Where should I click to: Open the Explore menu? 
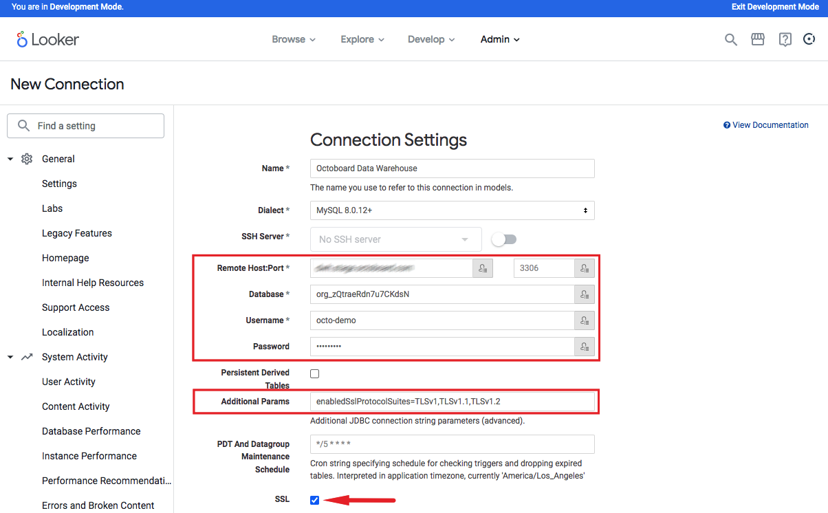pos(362,39)
